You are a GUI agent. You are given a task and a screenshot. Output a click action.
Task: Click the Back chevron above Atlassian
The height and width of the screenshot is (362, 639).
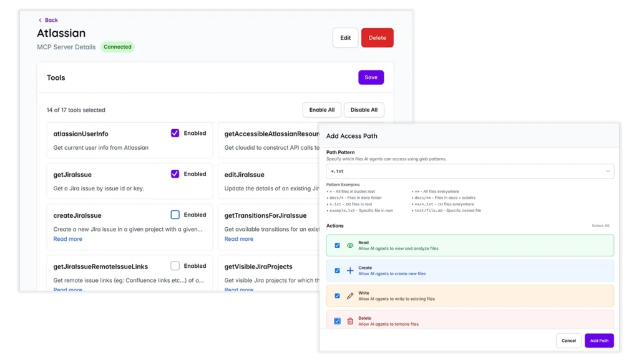[x=40, y=19]
